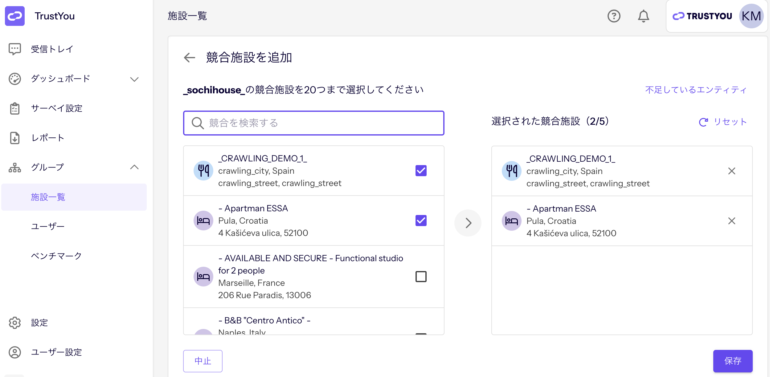
Task: Remove _CRAWLING_DEMO_1_ from selected competitors
Action: tap(732, 171)
